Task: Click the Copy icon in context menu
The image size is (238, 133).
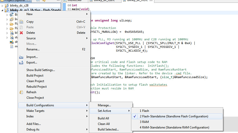Action: point(21,22)
